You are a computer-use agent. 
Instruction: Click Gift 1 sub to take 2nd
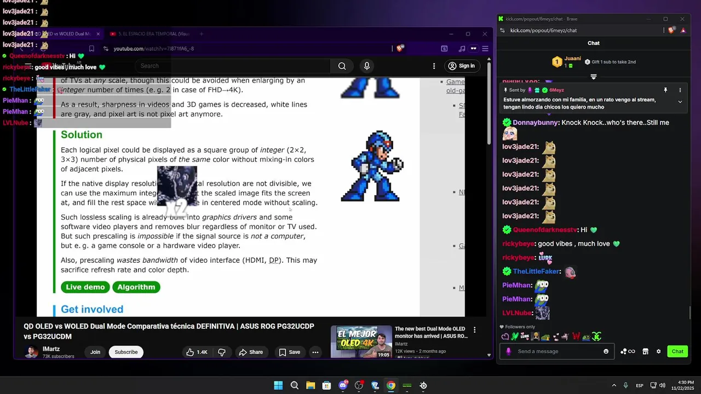point(610,62)
